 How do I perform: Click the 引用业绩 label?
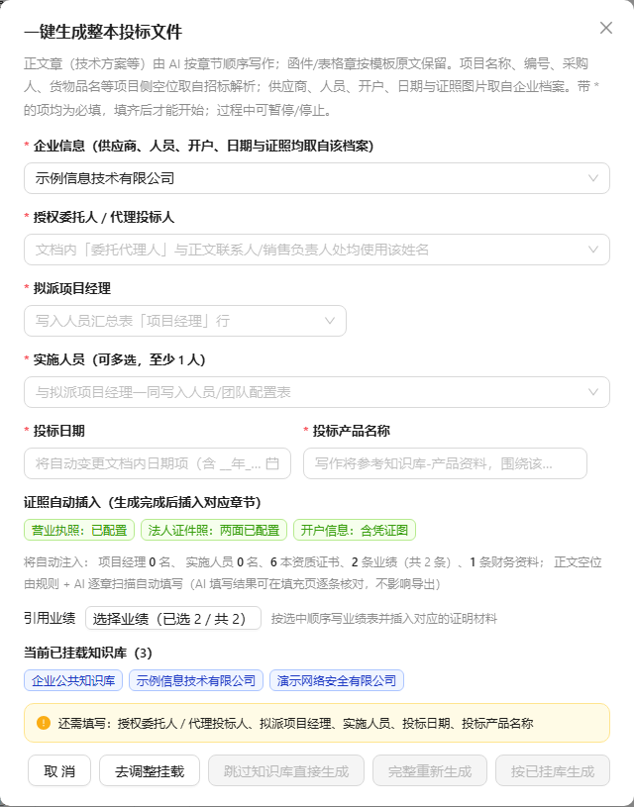tap(50, 618)
